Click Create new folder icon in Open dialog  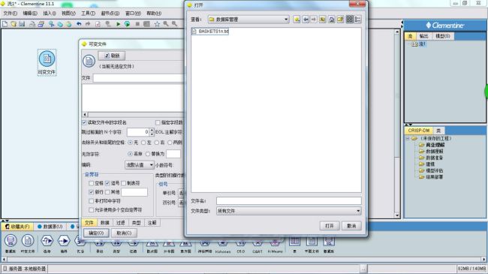click(340, 20)
